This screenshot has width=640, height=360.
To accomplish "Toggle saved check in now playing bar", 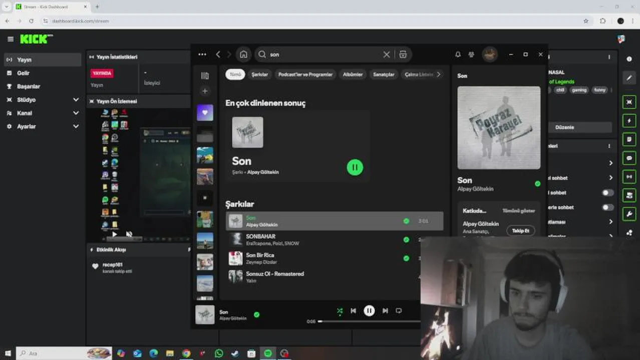I will 256,315.
